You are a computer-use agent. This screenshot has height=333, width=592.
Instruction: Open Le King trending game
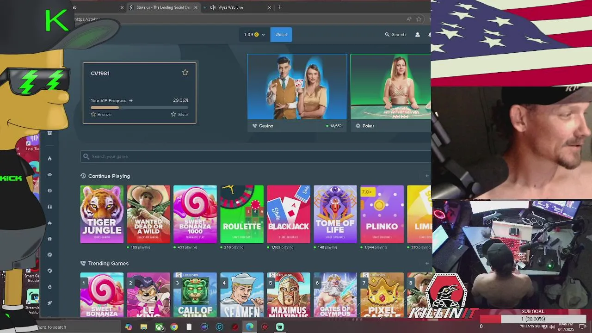coord(148,295)
